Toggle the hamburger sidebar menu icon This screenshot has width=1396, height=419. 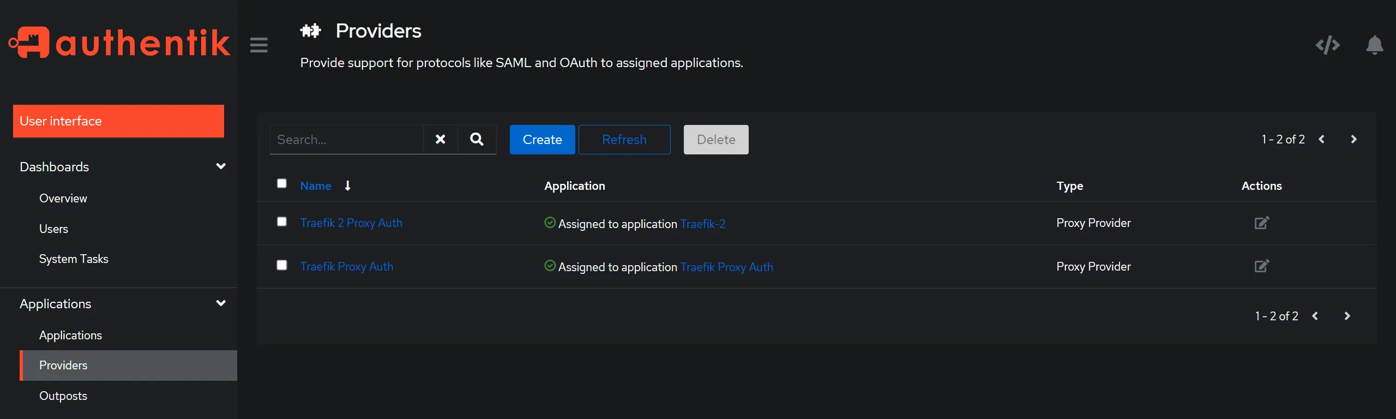(259, 45)
